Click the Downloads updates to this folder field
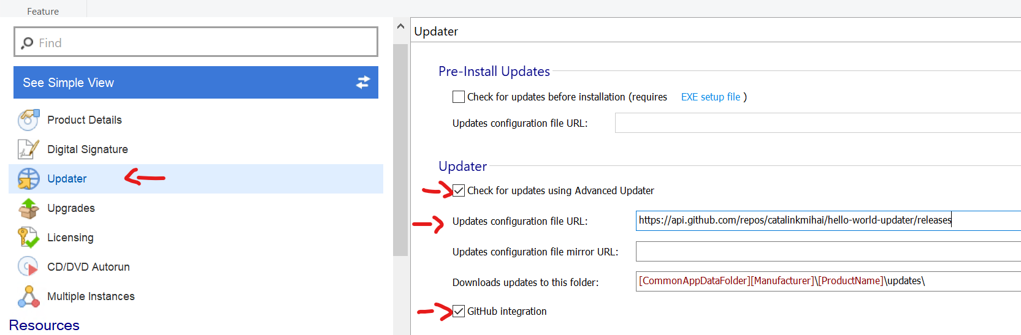This screenshot has width=1021, height=335. coord(828,281)
